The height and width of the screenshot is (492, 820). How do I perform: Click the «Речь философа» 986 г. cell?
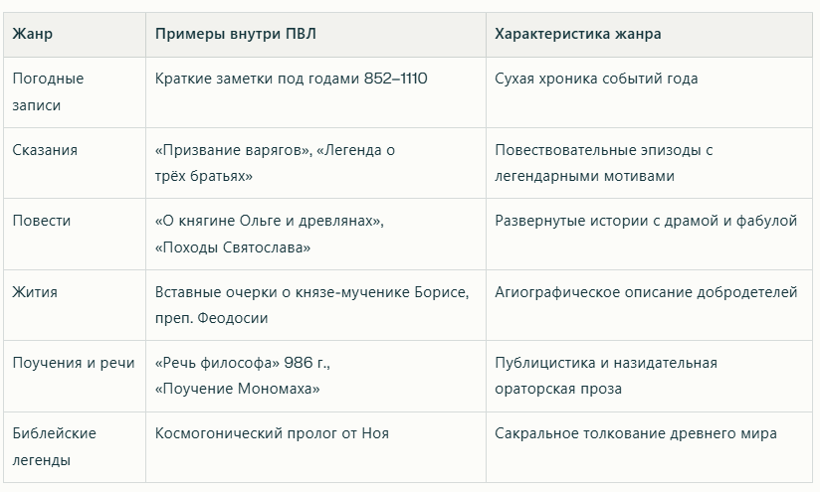pos(253,376)
